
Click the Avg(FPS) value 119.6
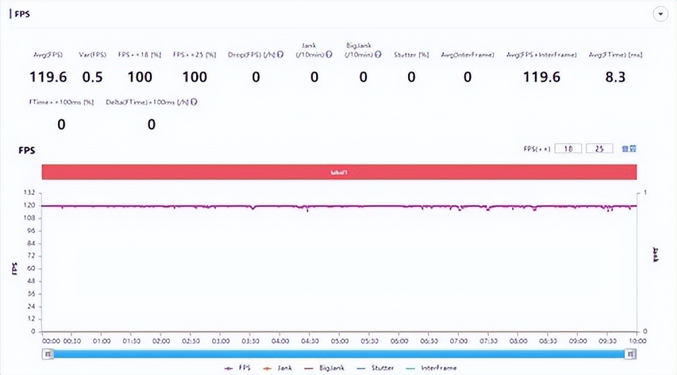[48, 77]
